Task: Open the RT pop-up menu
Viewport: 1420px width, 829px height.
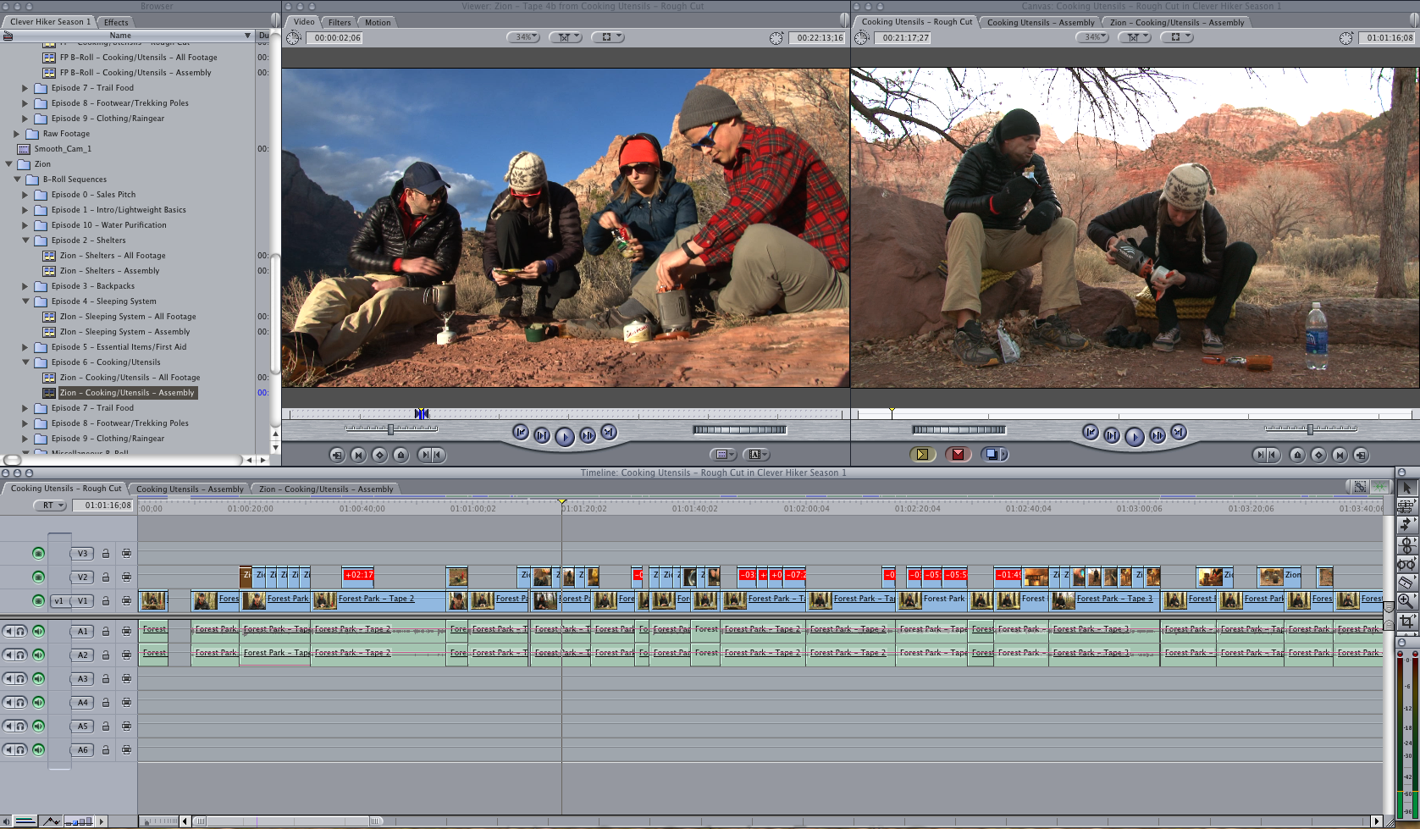Action: click(50, 506)
